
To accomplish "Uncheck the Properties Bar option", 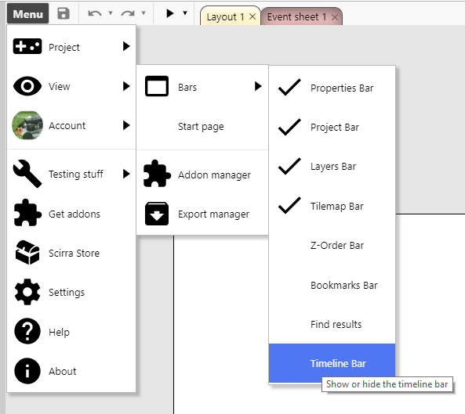I will pyautogui.click(x=332, y=88).
